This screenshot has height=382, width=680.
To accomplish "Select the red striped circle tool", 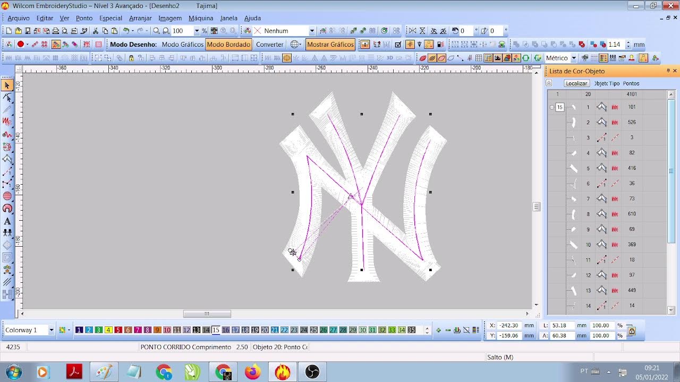I will click(7, 196).
